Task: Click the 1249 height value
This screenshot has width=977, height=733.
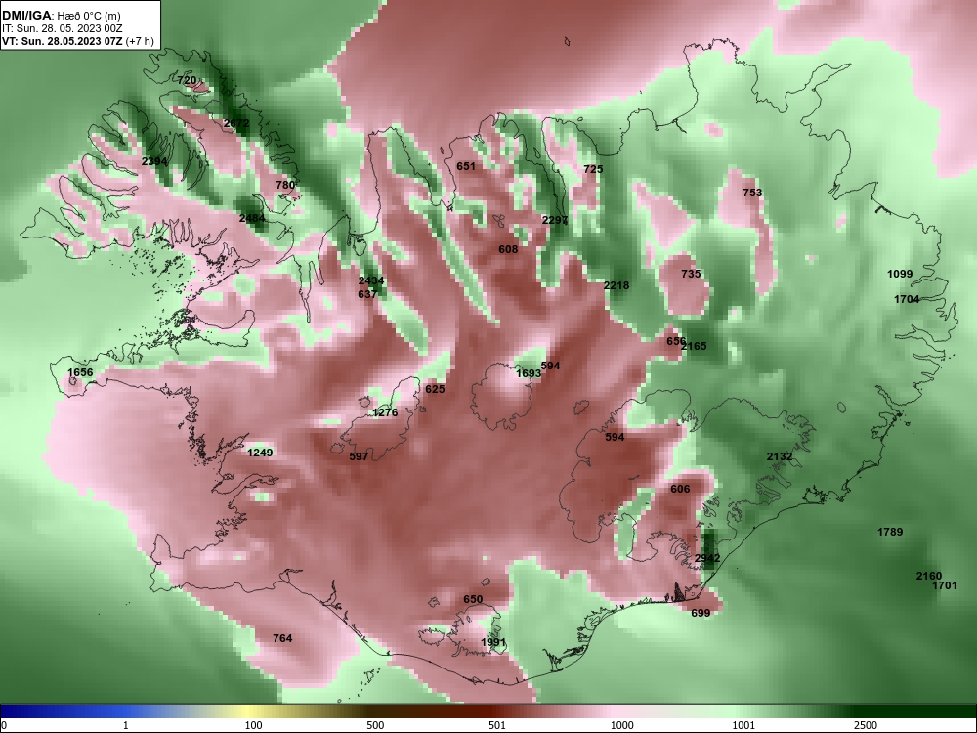Action: pyautogui.click(x=260, y=453)
